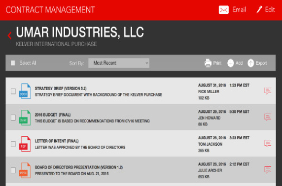
Task: Open the Board of Directors Presentation title
Action: coord(79,167)
